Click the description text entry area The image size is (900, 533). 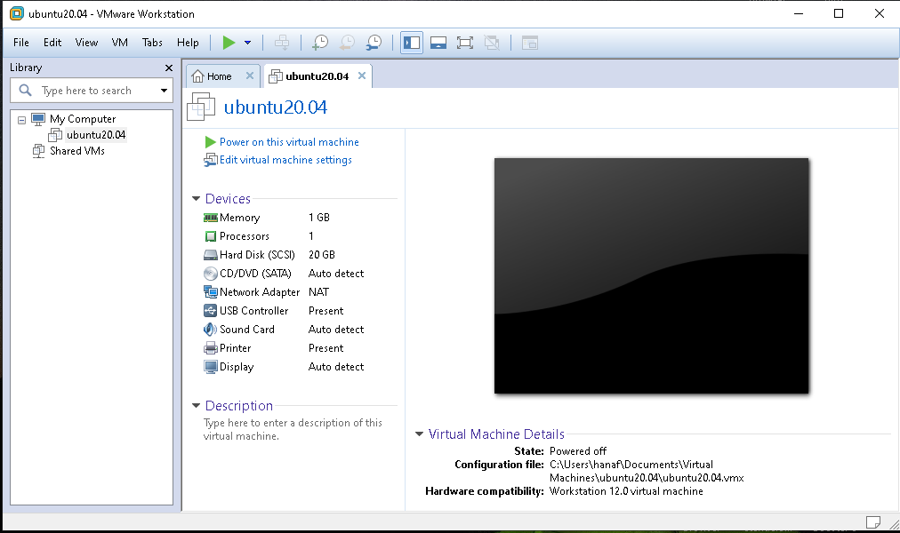[293, 429]
